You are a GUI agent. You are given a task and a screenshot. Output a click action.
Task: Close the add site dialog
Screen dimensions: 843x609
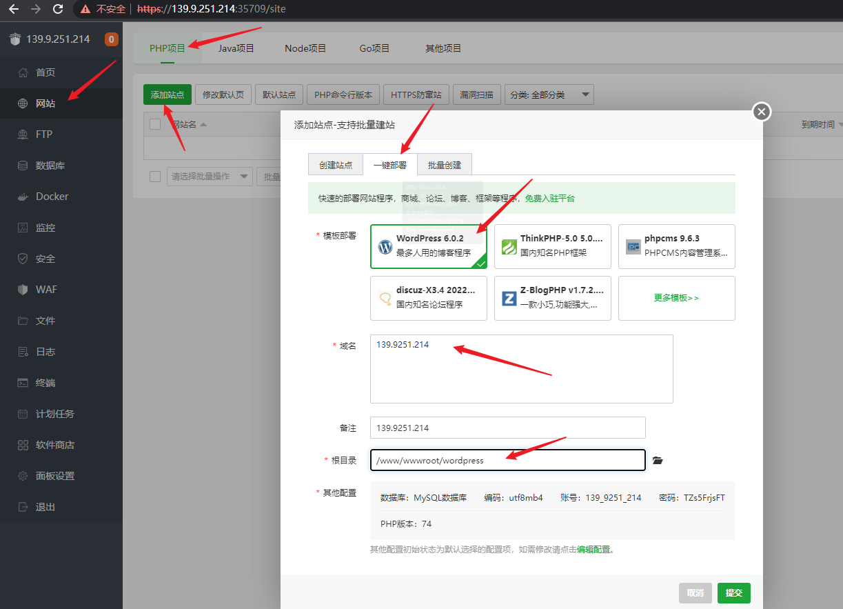pos(761,112)
